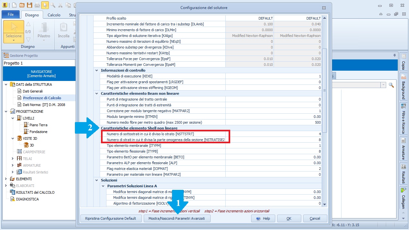Open the File menu
409x230 pixels.
click(11, 14)
